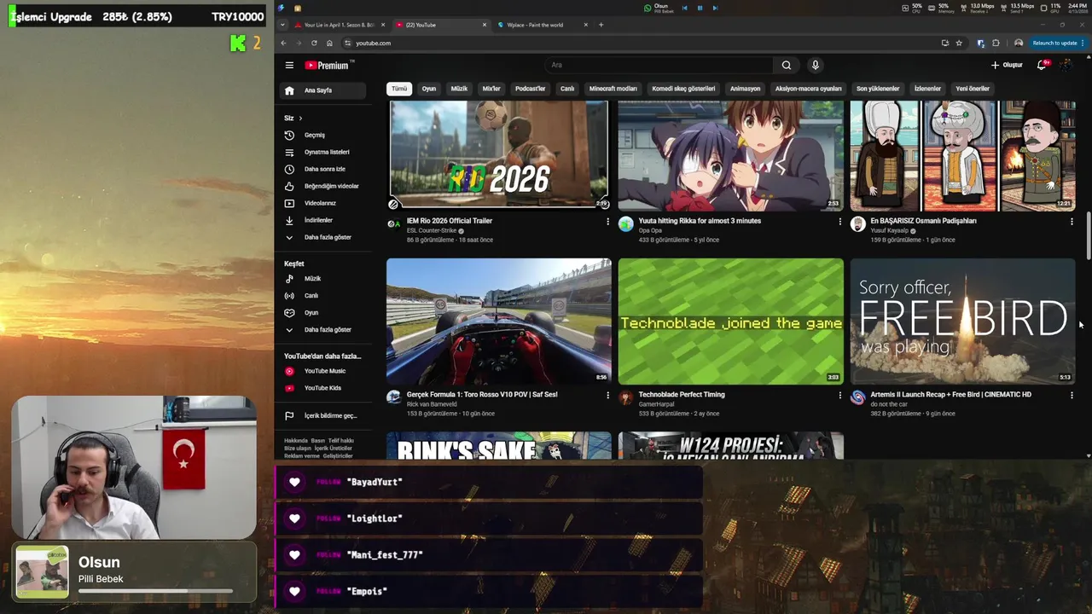Viewport: 1092px width, 614px height.
Task: Open the YouTube hamburger guide menu
Action: 289,65
